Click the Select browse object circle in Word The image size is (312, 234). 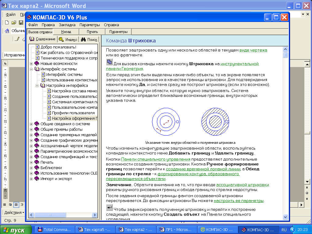pyautogui.click(x=307, y=193)
